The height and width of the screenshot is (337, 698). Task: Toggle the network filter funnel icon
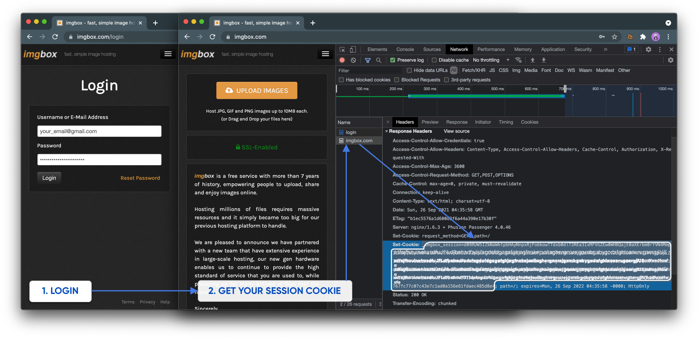(368, 60)
